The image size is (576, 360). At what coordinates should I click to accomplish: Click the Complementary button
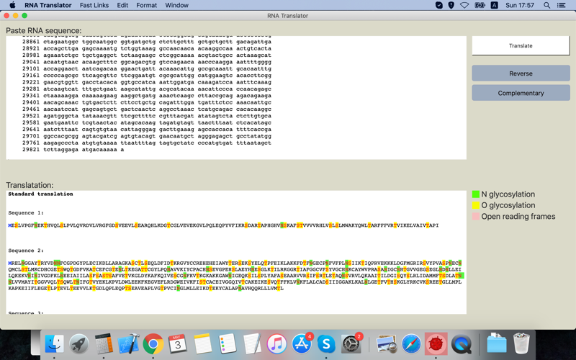click(521, 93)
